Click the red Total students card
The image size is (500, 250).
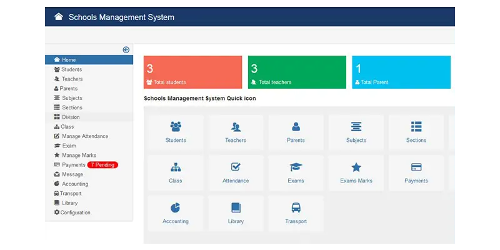point(192,72)
